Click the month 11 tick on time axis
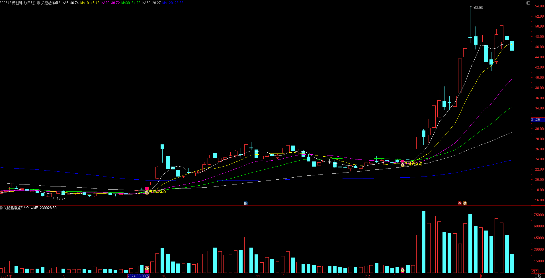545x278 pixels. 258,276
